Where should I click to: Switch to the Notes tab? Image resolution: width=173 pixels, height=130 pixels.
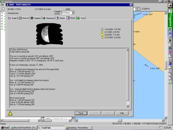tap(61, 18)
